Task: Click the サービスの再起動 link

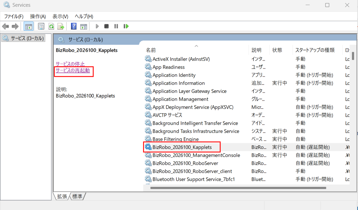Action: click(73, 70)
